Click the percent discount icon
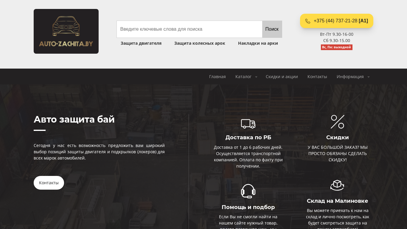This screenshot has width=407, height=229. (x=338, y=122)
